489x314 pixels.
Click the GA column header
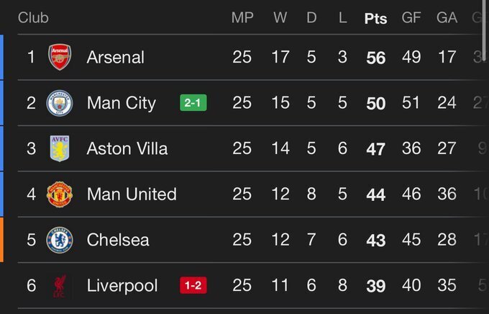tap(447, 18)
